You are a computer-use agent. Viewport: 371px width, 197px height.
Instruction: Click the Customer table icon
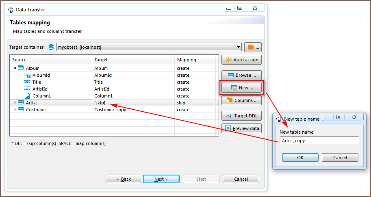[x=21, y=110]
